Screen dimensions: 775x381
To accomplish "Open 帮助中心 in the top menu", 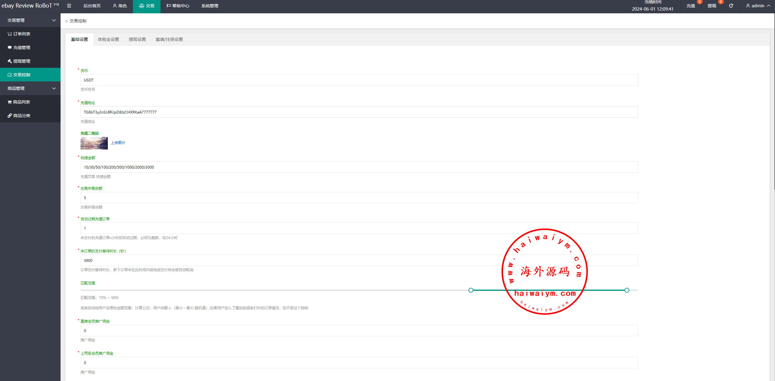I will [x=178, y=6].
